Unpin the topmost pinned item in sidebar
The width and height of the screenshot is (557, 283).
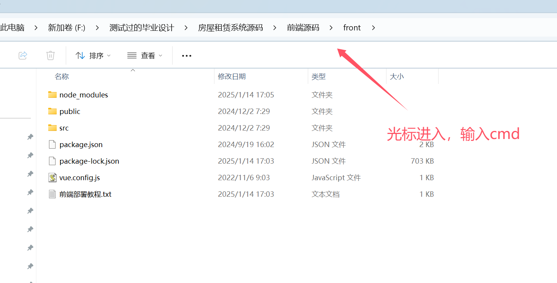(x=30, y=137)
